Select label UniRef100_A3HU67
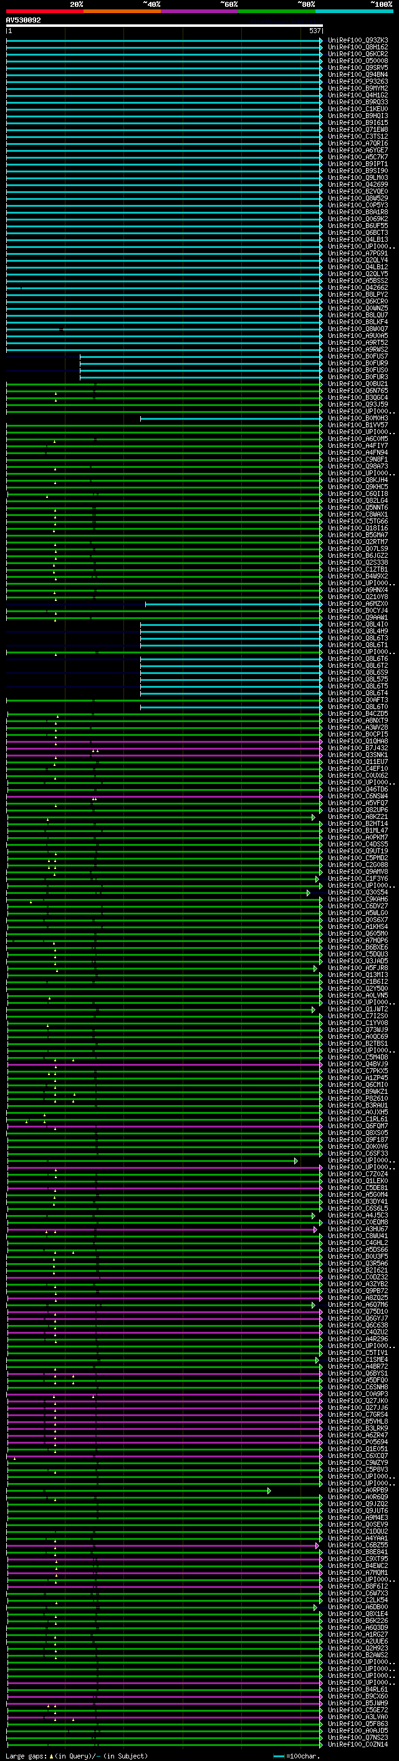This screenshot has width=399, height=1761. coord(358,1230)
